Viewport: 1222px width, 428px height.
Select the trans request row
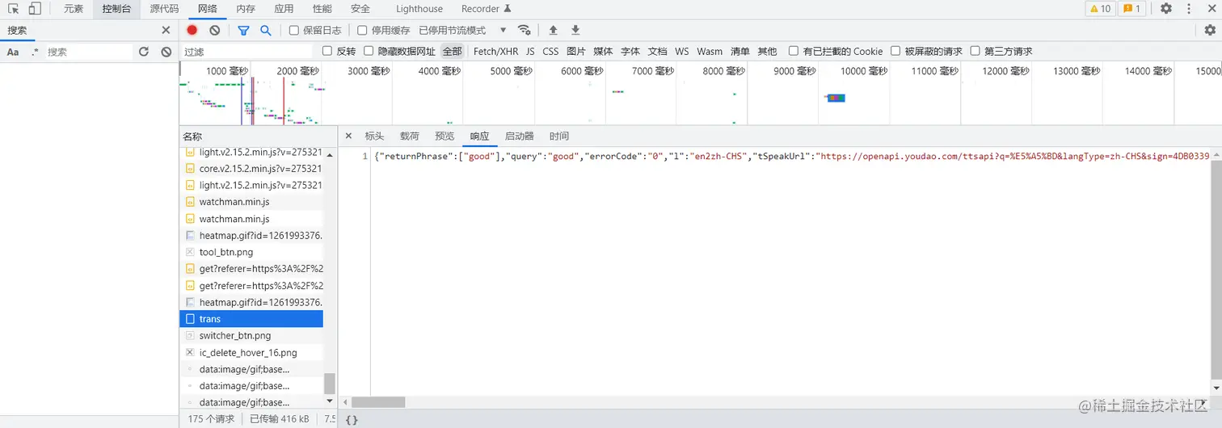click(251, 319)
